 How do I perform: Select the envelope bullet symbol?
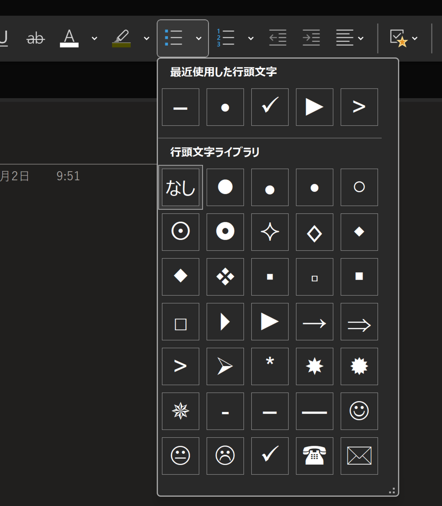click(x=359, y=455)
